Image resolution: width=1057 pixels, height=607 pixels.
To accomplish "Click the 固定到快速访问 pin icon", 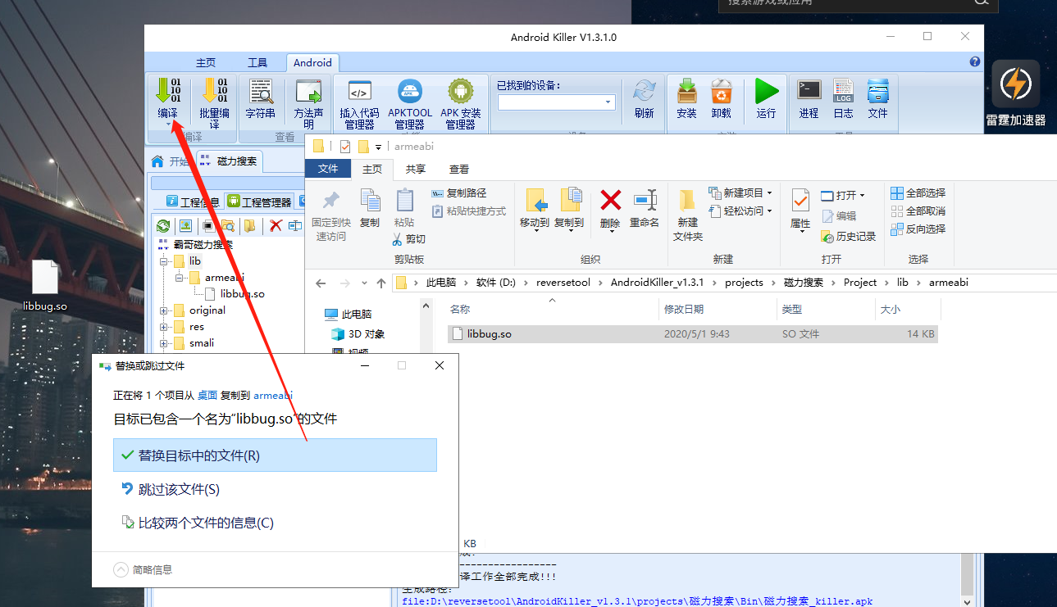I will click(331, 201).
